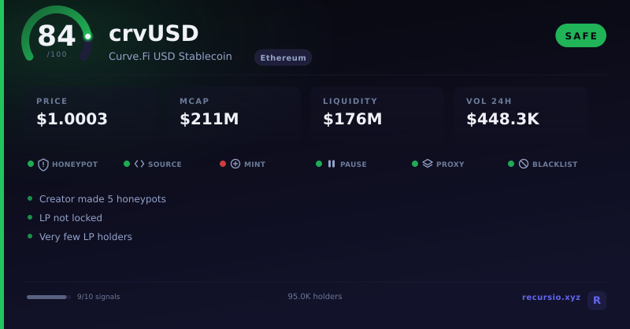Click the green dot beside PROXY
This screenshot has height=329, width=630.
[415, 164]
